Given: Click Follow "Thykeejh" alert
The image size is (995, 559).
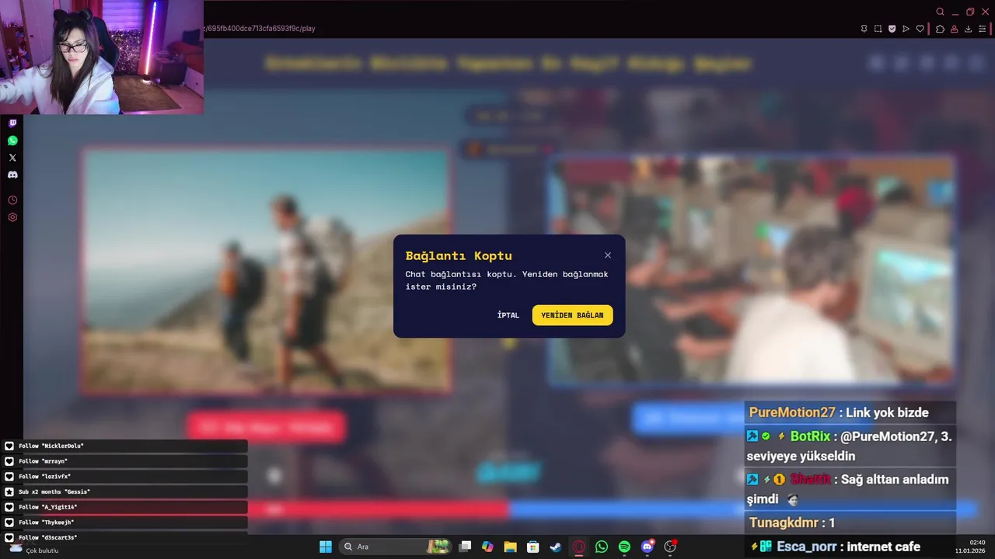Looking at the screenshot, I should pos(124,523).
